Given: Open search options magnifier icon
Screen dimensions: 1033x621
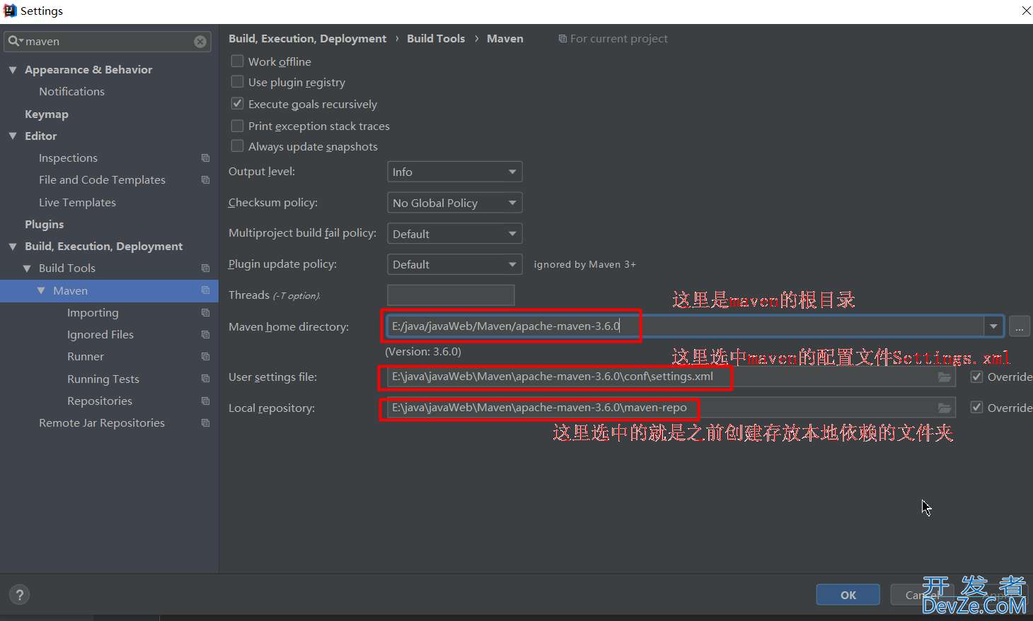Looking at the screenshot, I should (16, 42).
